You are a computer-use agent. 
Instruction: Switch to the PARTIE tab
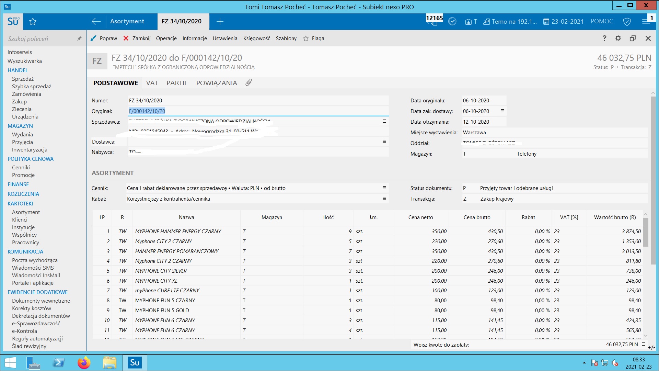pyautogui.click(x=177, y=83)
